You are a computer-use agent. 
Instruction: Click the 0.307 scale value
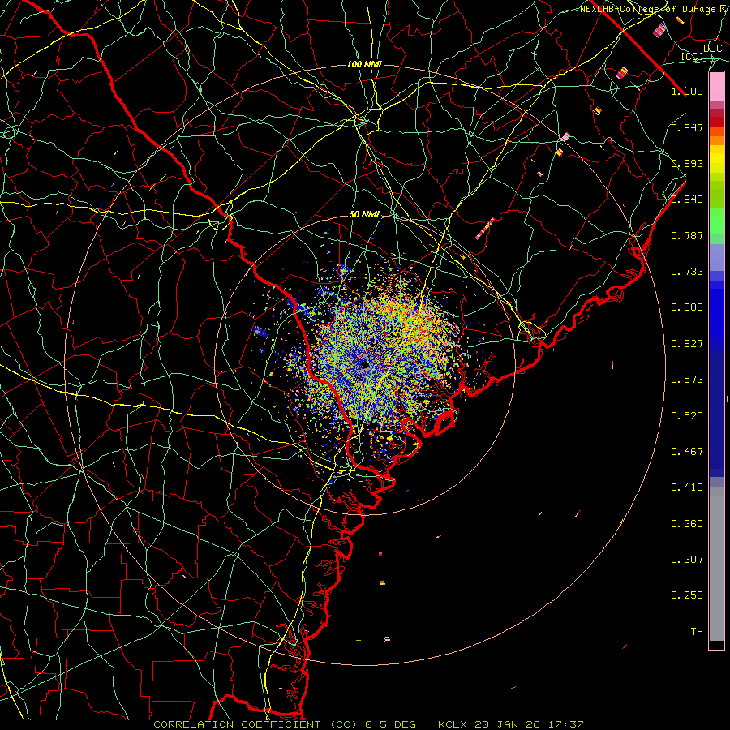click(x=687, y=560)
